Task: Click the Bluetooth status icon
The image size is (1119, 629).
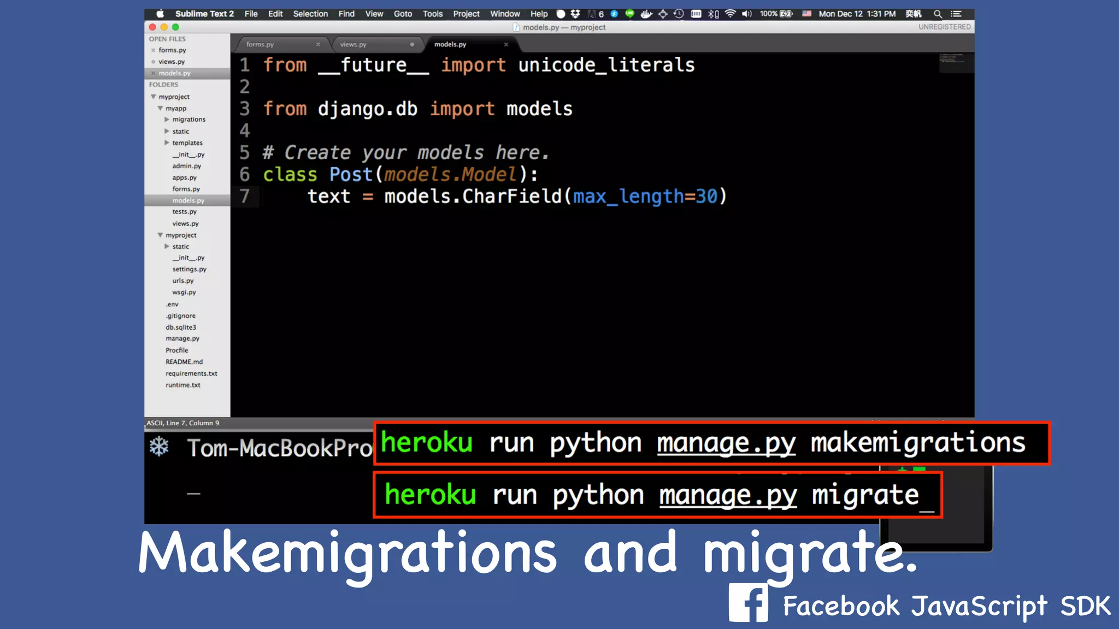Action: tap(712, 14)
